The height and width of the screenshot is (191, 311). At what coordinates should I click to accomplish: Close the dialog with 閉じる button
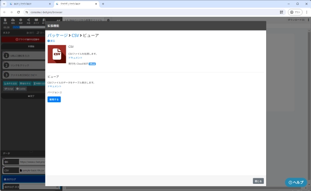258,181
